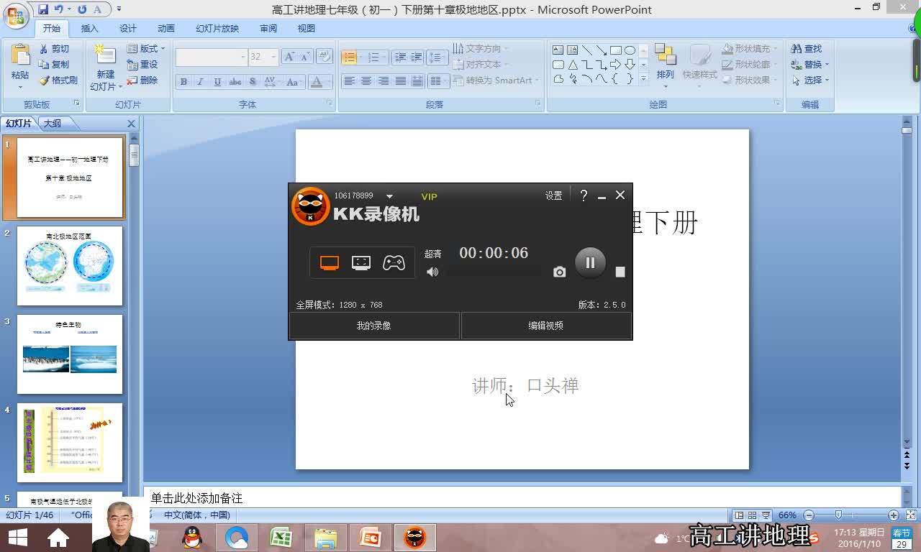Click the notes area 单击此处添加备注
Screen dimensions: 921x552
pos(522,498)
